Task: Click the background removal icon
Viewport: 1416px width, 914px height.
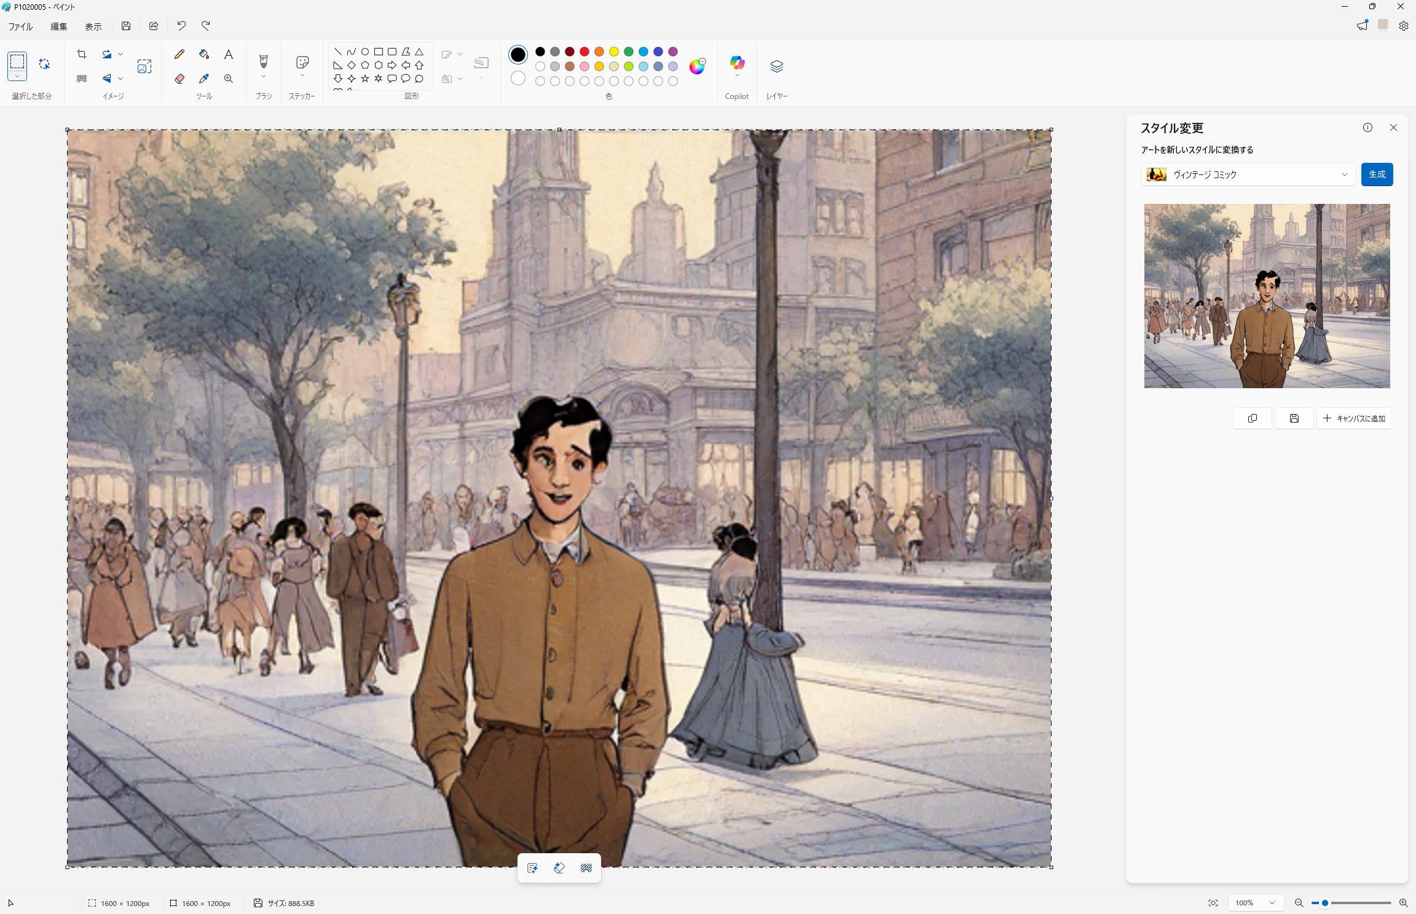Action: pos(82,79)
